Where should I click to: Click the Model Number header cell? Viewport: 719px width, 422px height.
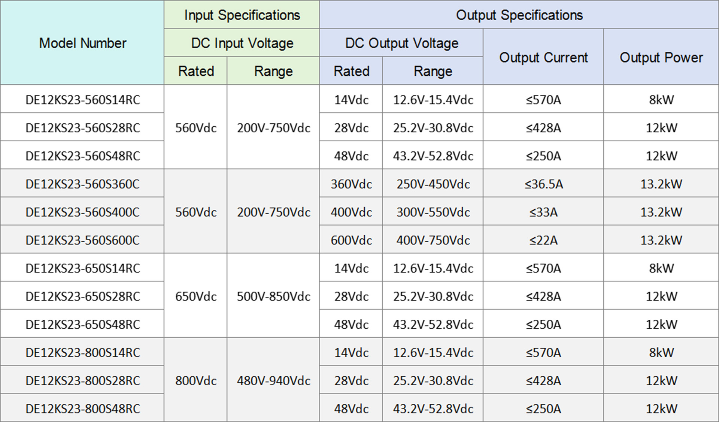tap(82, 43)
